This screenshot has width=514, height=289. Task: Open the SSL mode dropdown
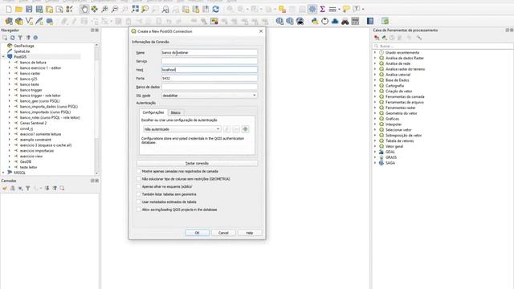(x=209, y=96)
